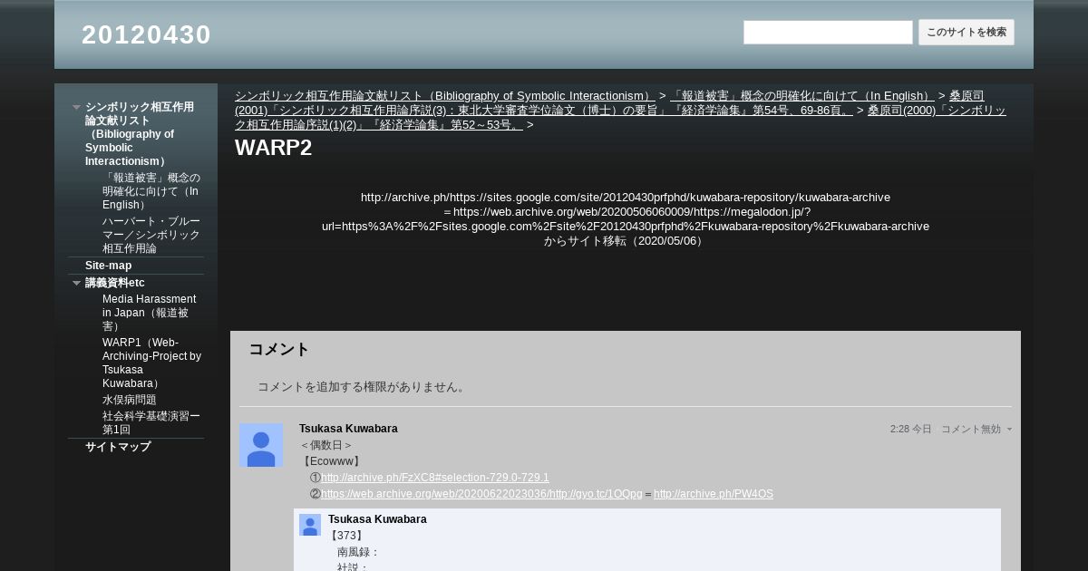Screen dimensions: 1088x571
Task: Click the ＜偶数日＞ comment line
Action: click(x=326, y=445)
